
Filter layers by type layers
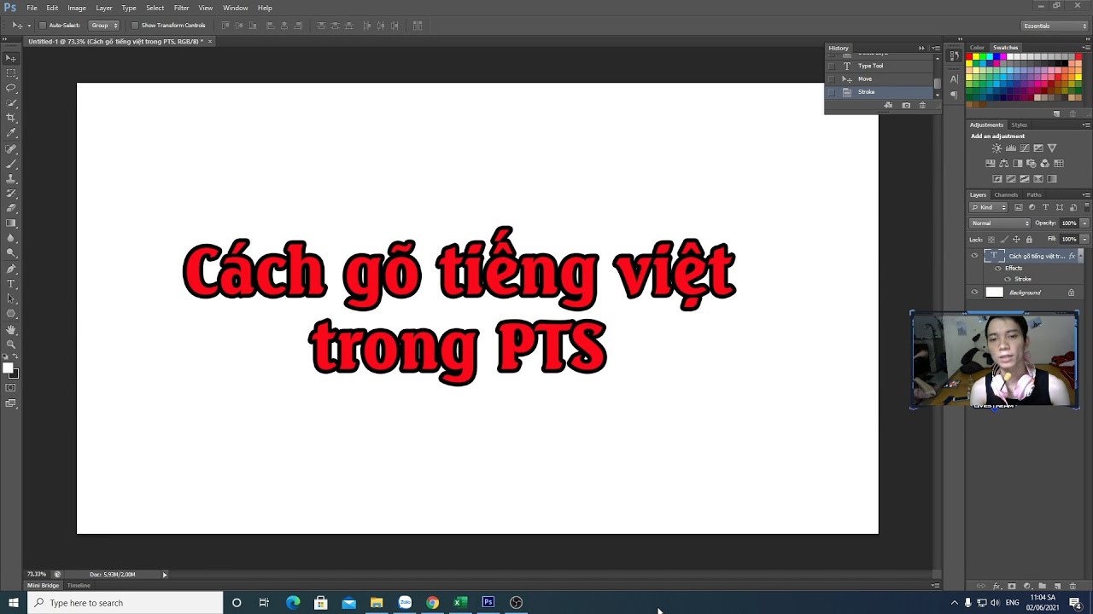click(1045, 207)
